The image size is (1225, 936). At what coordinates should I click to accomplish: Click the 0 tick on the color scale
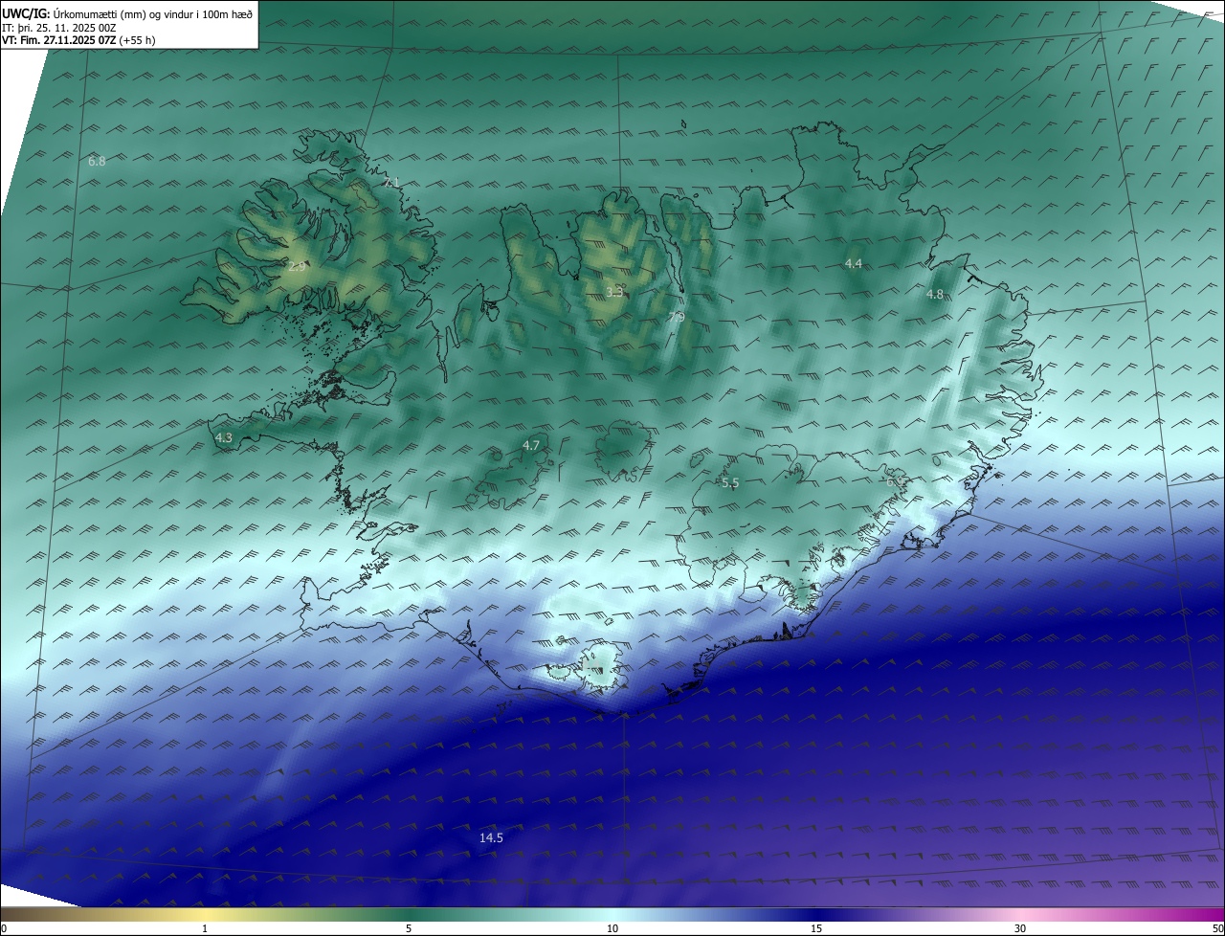(3, 928)
